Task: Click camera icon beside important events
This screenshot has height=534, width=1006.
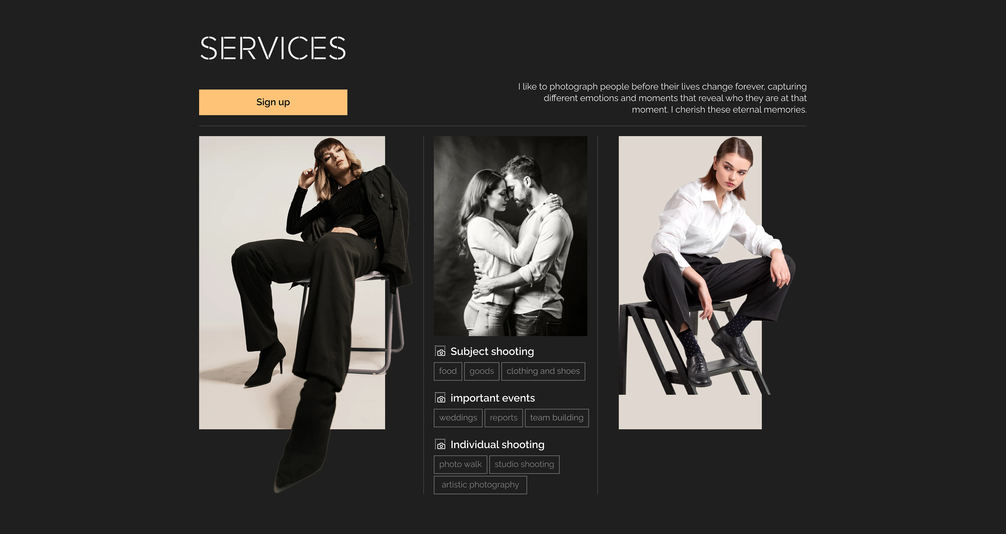Action: (x=440, y=398)
